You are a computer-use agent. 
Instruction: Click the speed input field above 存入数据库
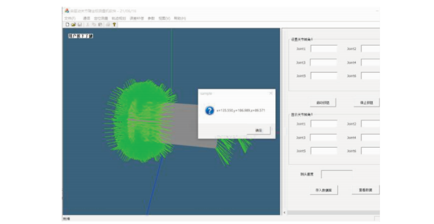[337, 174]
